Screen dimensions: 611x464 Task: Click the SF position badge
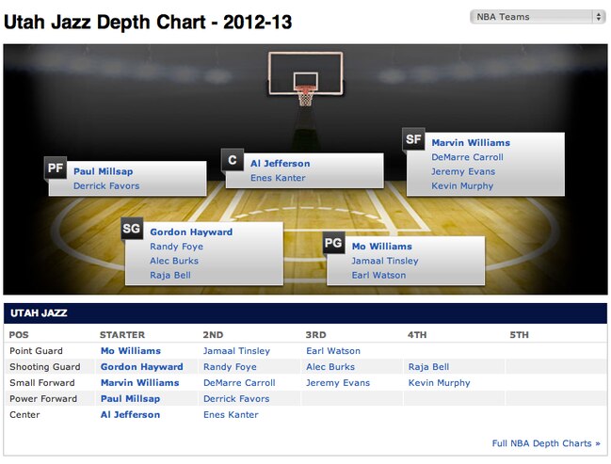point(413,139)
